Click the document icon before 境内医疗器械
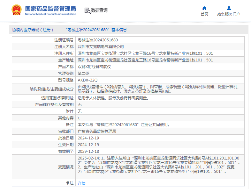Screen dimensions: 251x191 coord(14,30)
